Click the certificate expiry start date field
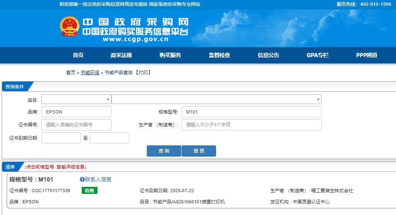 point(61,138)
